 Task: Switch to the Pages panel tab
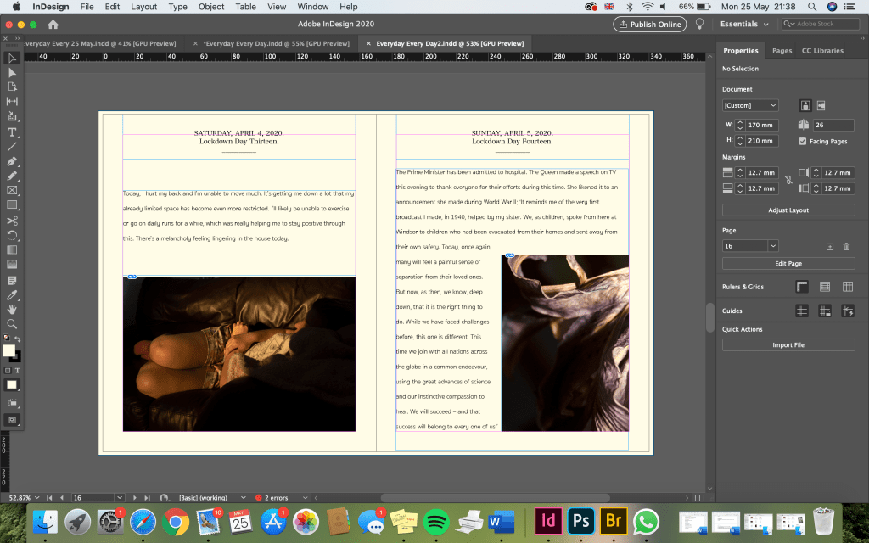(782, 51)
